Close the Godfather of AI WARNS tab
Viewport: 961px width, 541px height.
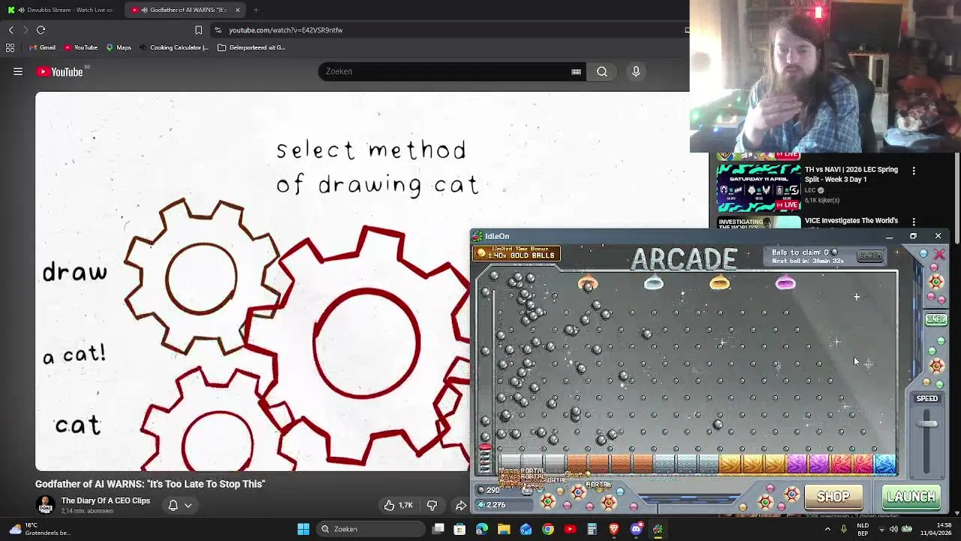point(237,10)
